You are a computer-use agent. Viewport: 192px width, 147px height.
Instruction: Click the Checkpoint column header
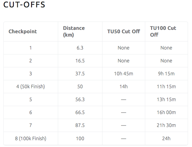click(x=22, y=31)
